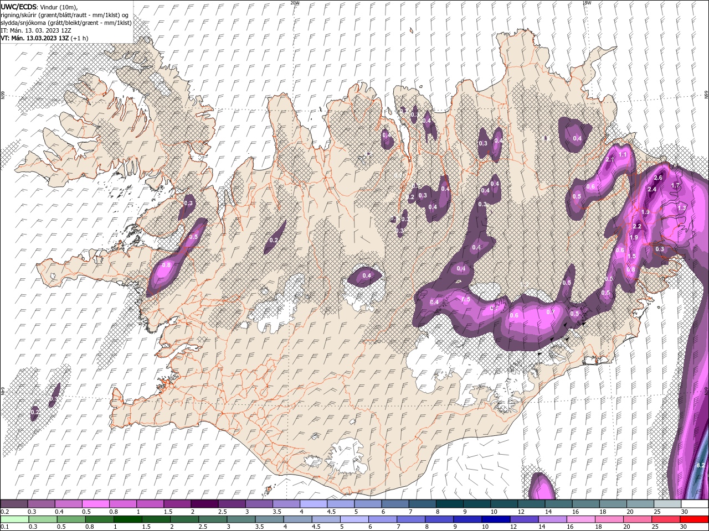Image resolution: width=709 pixels, height=531 pixels.
Task: Click the slydda/snjókoma legend description line
Action: point(66,23)
